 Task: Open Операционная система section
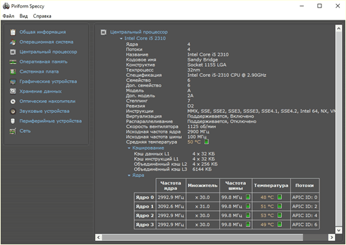click(x=46, y=42)
